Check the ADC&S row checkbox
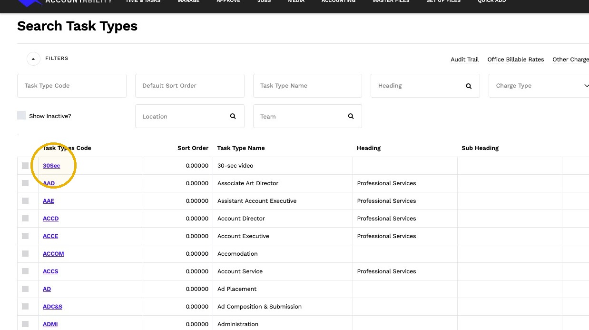589x330 pixels. coord(25,307)
